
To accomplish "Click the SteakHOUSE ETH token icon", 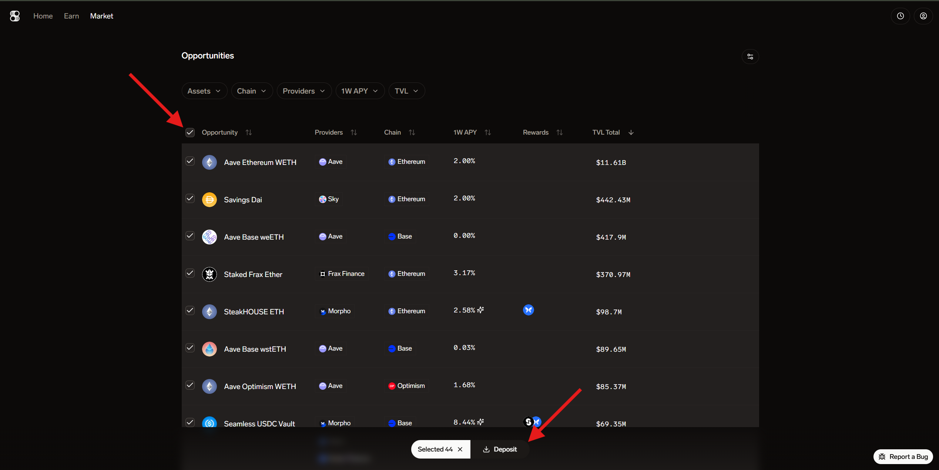I will [x=209, y=312].
